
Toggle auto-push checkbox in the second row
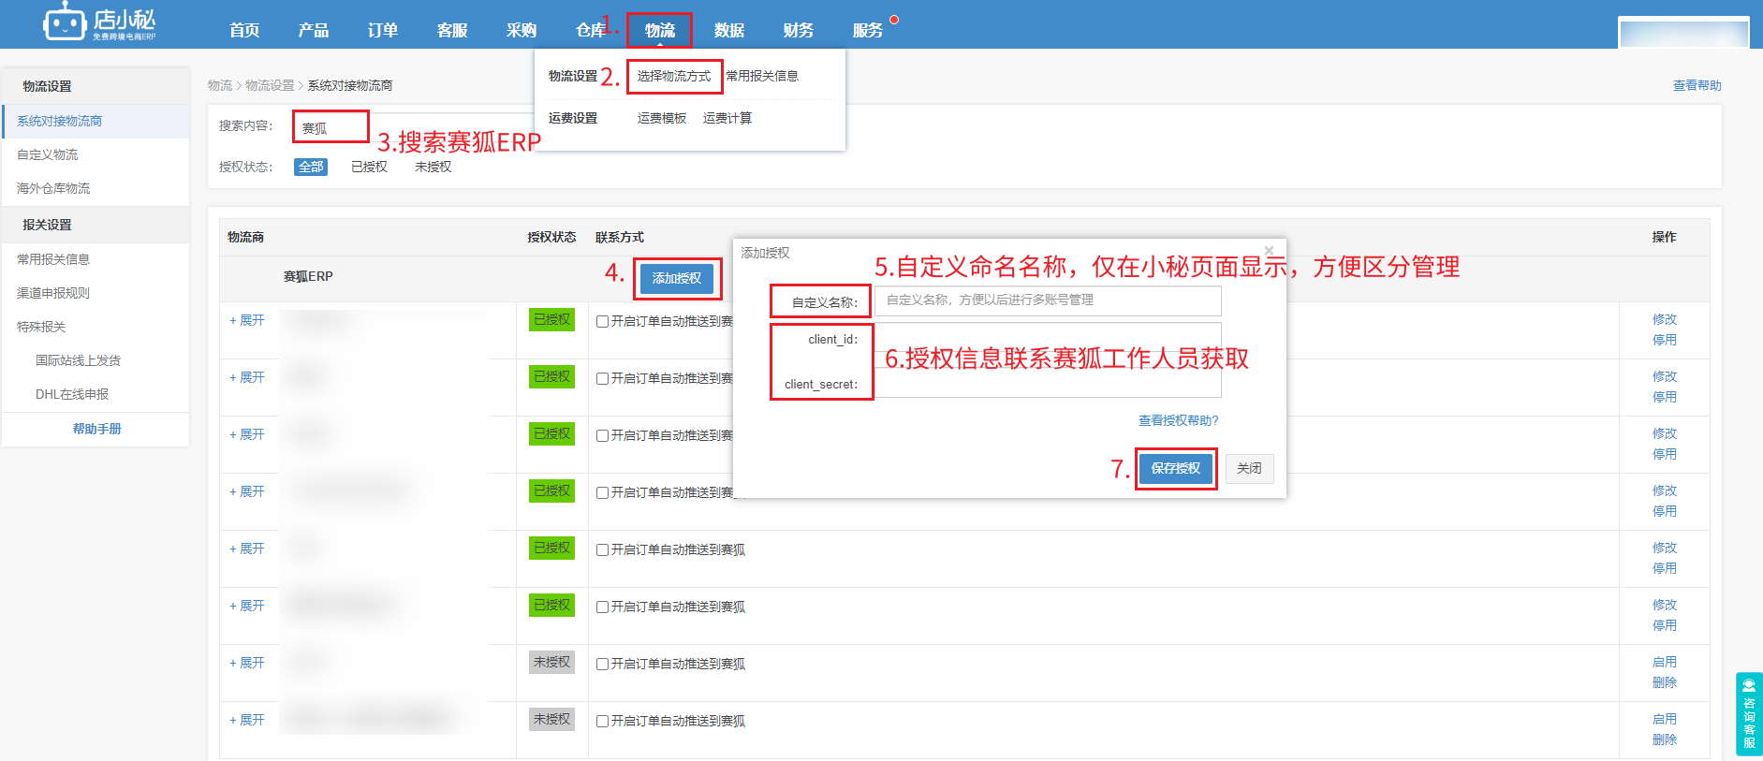[x=603, y=378]
